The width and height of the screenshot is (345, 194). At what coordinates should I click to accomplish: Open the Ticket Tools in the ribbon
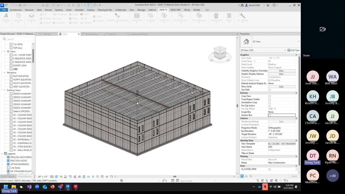[164, 17]
